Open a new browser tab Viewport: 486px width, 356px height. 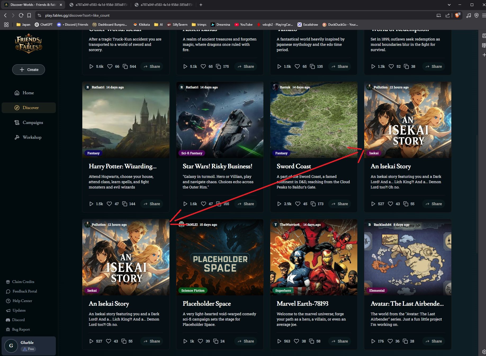201,5
